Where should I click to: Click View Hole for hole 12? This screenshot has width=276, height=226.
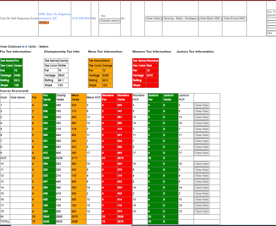[202, 176]
